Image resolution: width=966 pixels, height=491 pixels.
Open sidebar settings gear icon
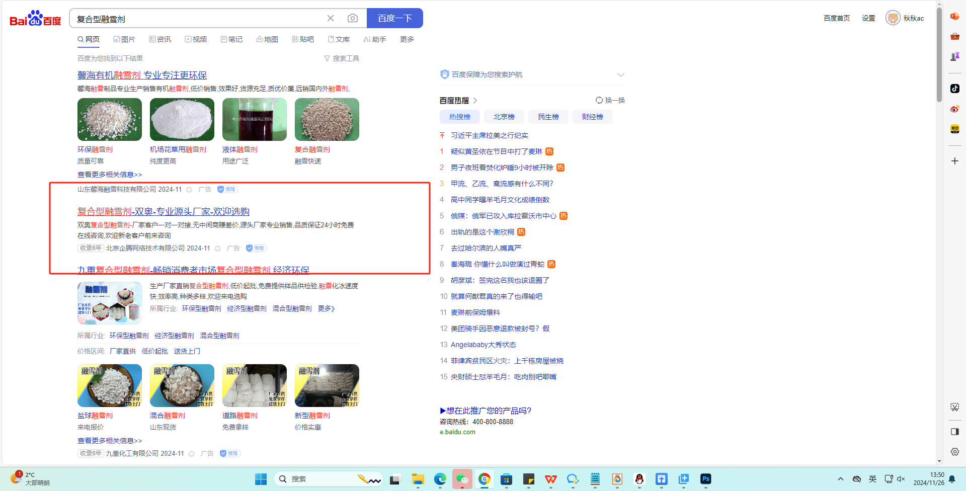click(954, 452)
